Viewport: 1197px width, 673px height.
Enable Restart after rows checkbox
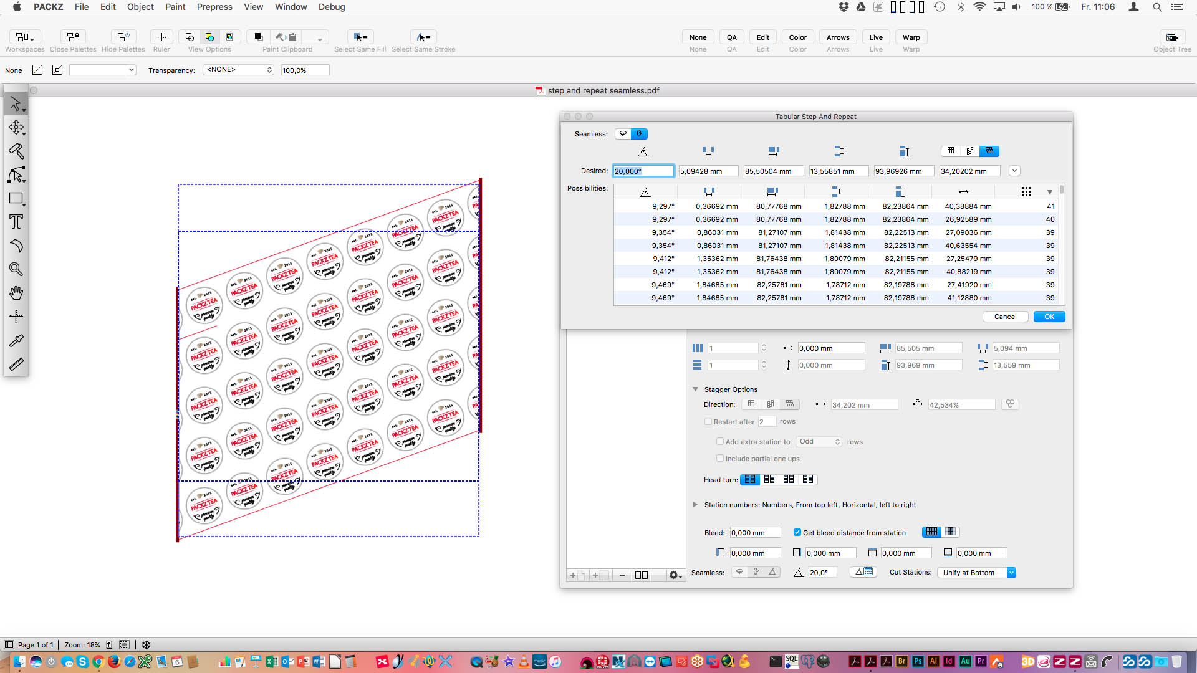tap(708, 422)
